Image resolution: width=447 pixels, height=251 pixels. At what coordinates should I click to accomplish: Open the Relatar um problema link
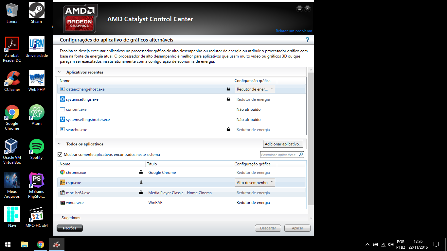click(x=294, y=31)
